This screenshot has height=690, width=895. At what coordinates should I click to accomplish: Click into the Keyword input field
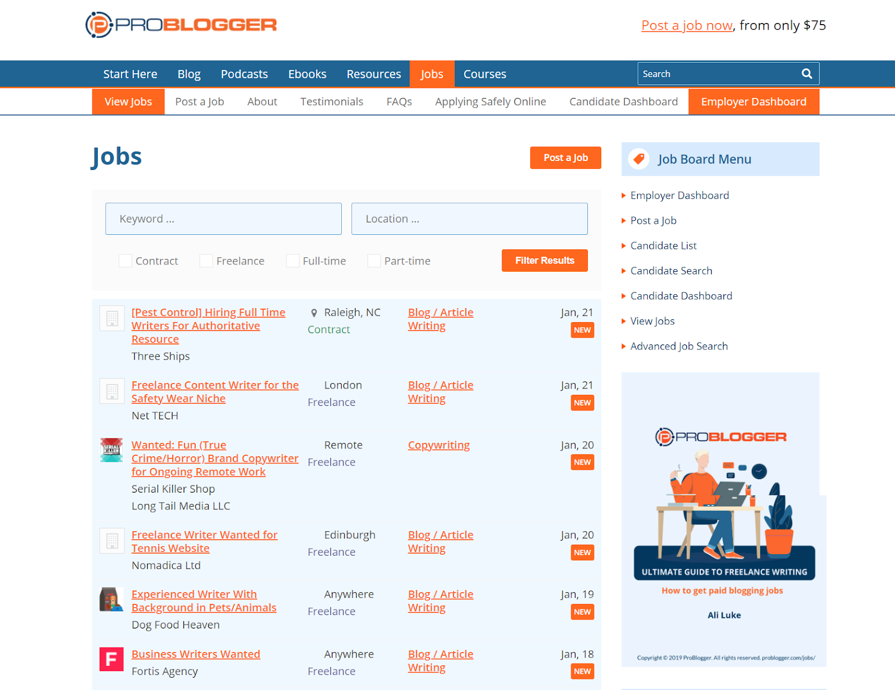(x=223, y=219)
